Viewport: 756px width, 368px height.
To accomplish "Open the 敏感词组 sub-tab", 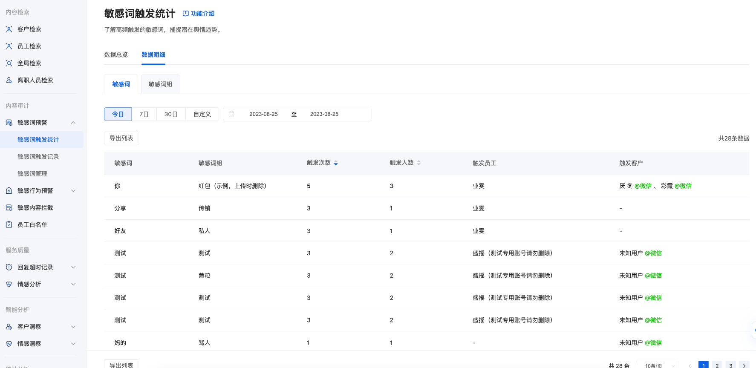I will coord(160,84).
